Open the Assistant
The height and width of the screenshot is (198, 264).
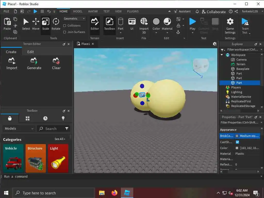182,11
